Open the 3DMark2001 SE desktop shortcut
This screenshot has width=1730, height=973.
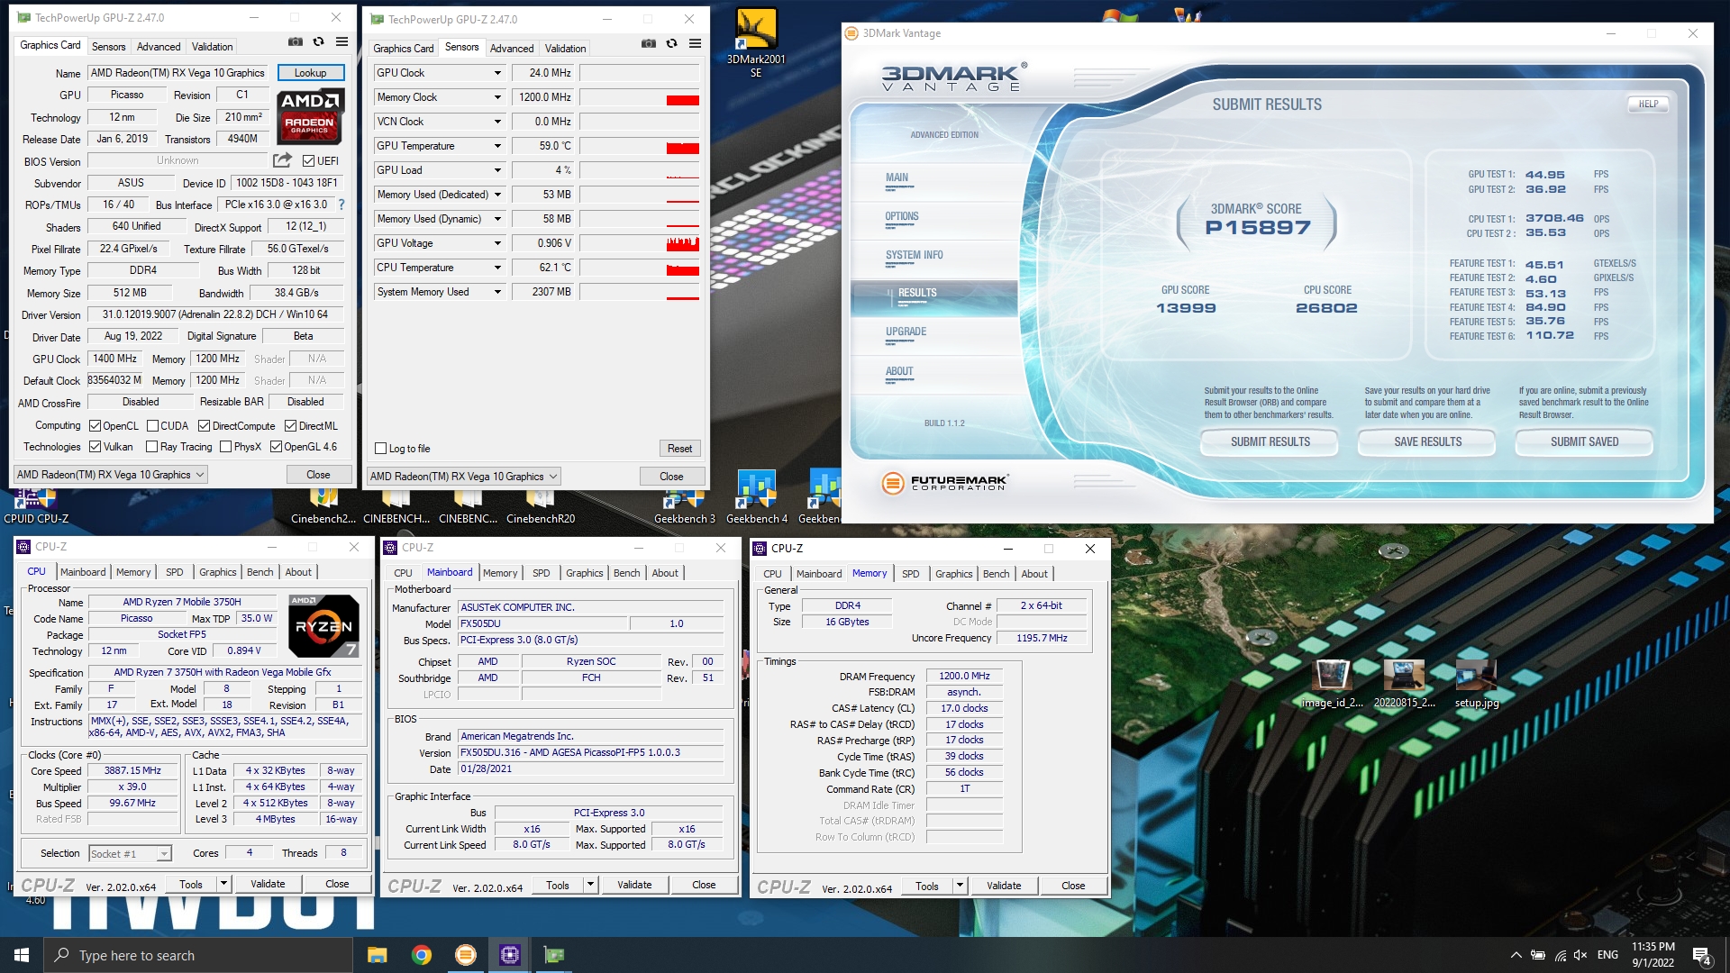[x=756, y=41]
